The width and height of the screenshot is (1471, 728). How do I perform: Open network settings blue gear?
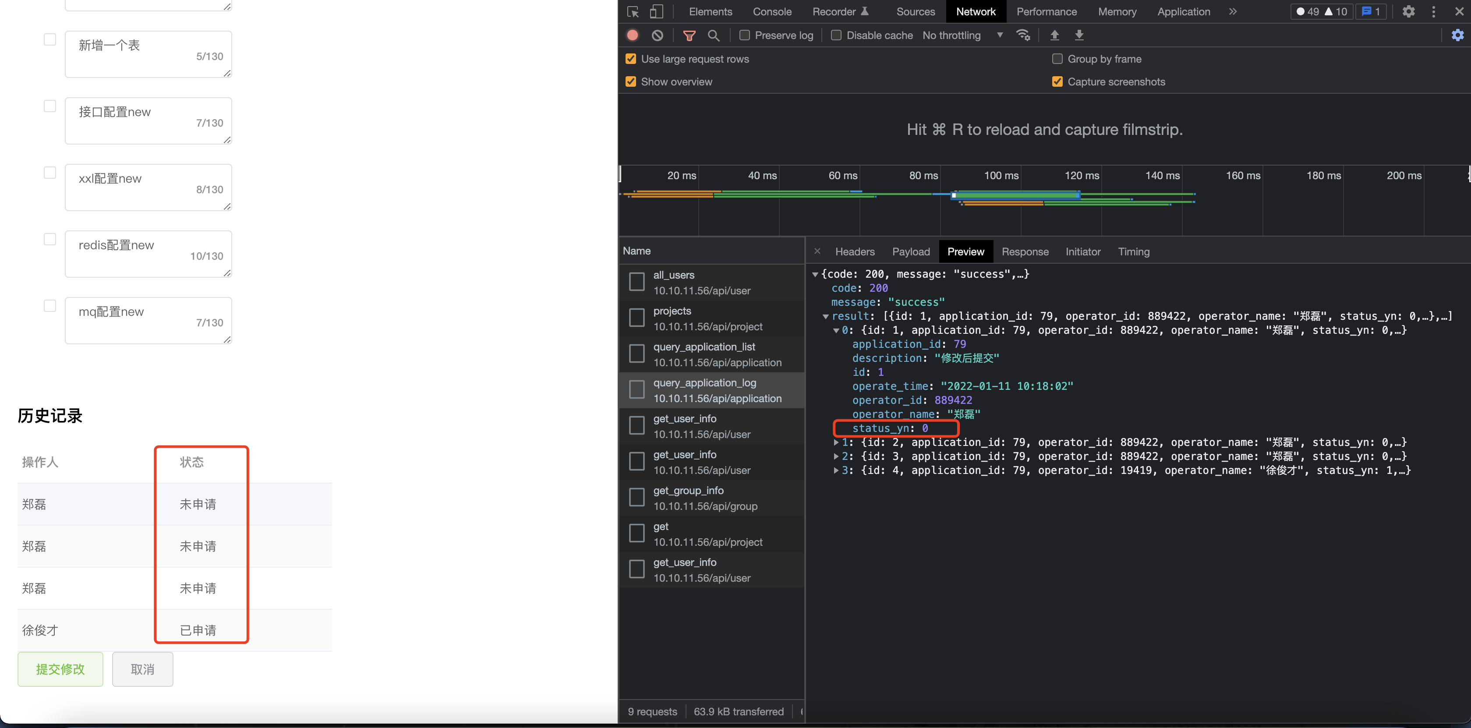coord(1457,35)
